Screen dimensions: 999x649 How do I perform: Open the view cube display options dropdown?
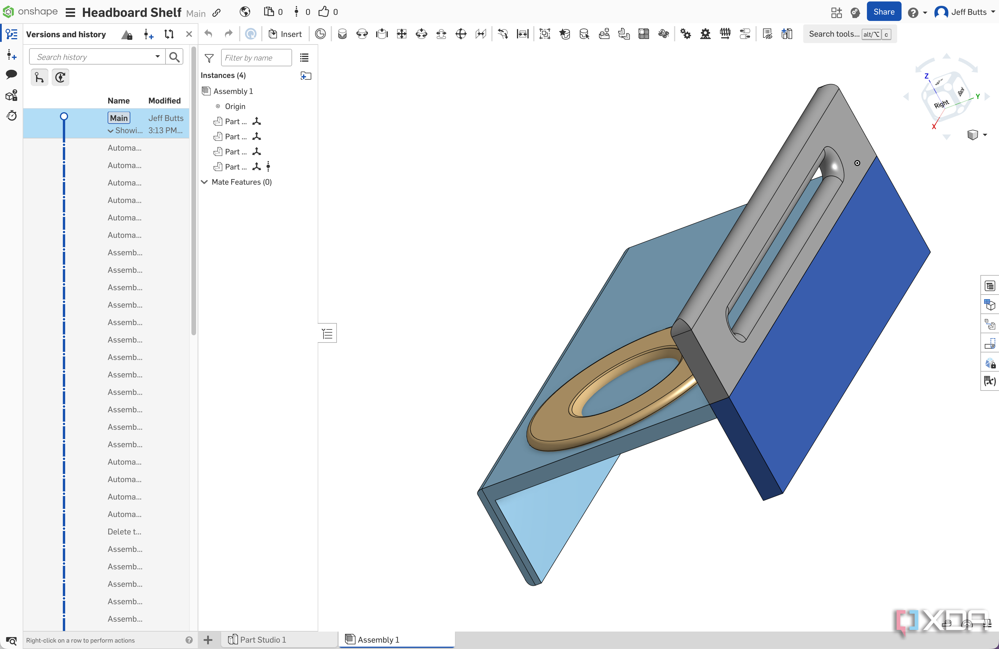[985, 135]
